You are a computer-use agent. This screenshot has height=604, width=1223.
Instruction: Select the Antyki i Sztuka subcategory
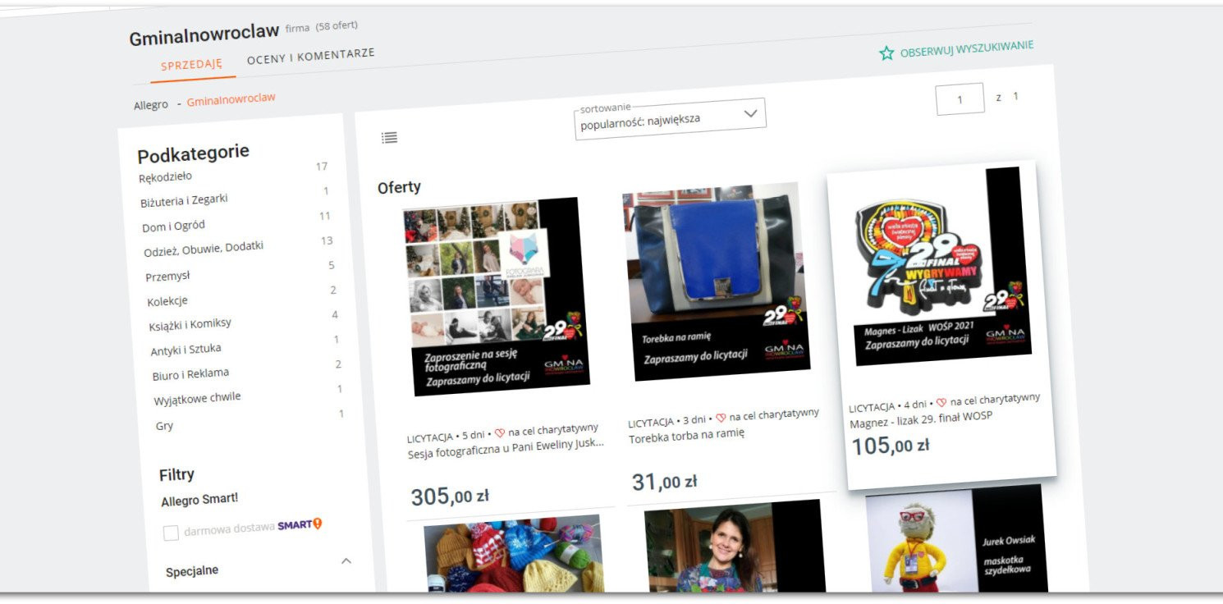[186, 350]
